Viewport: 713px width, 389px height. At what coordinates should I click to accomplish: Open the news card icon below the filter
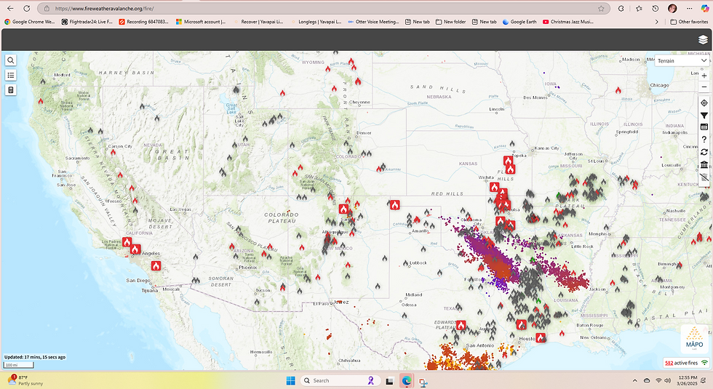[x=704, y=127]
